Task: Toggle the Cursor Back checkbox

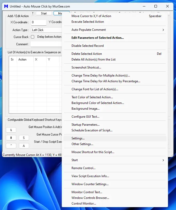Action: tap(32, 37)
